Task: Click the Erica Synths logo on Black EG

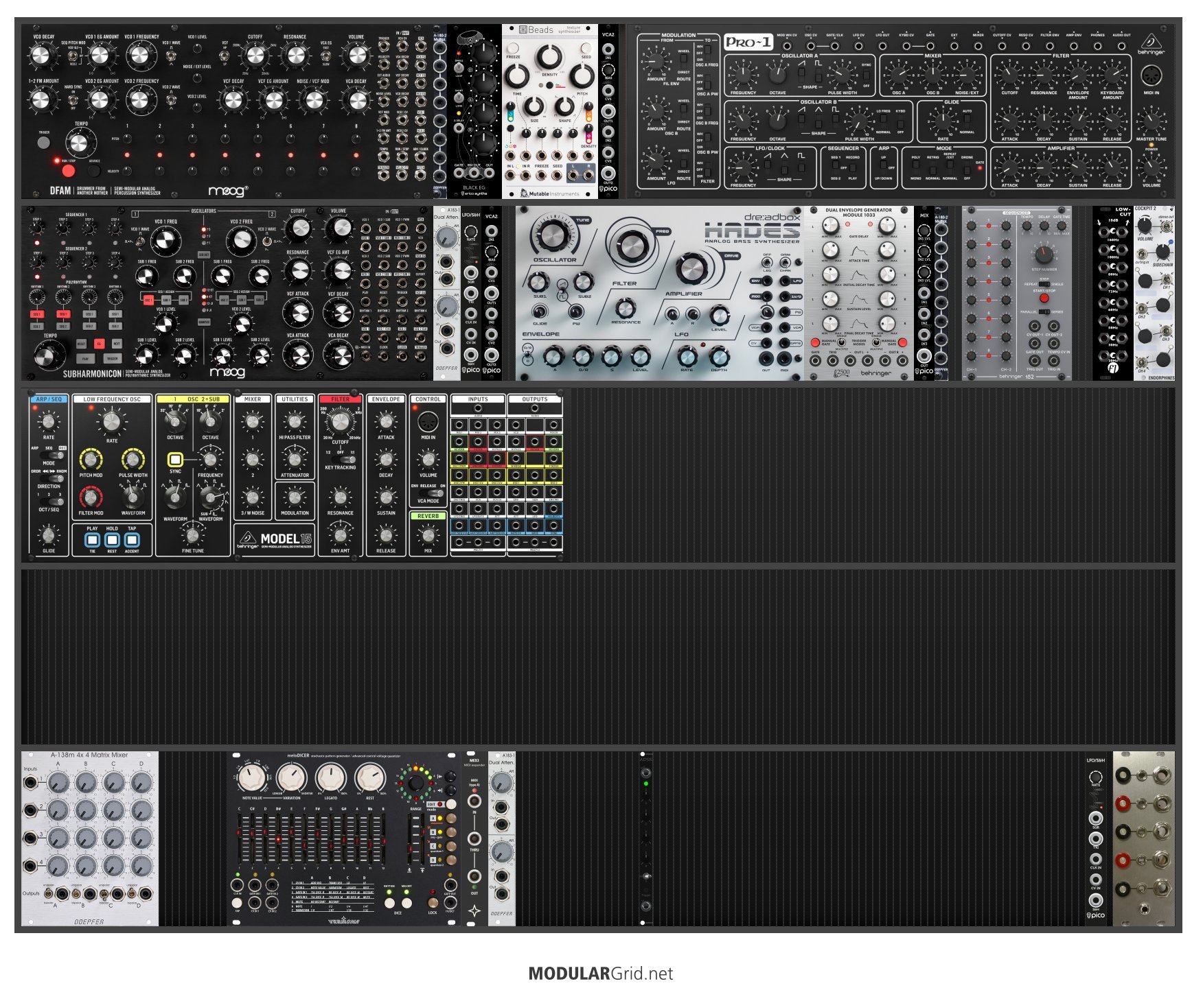Action: (474, 193)
